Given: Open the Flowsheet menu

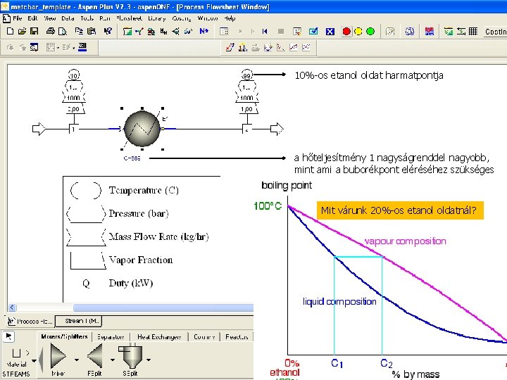Looking at the screenshot, I should (x=129, y=18).
